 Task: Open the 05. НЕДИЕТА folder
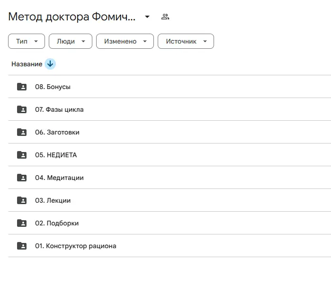(x=56, y=155)
